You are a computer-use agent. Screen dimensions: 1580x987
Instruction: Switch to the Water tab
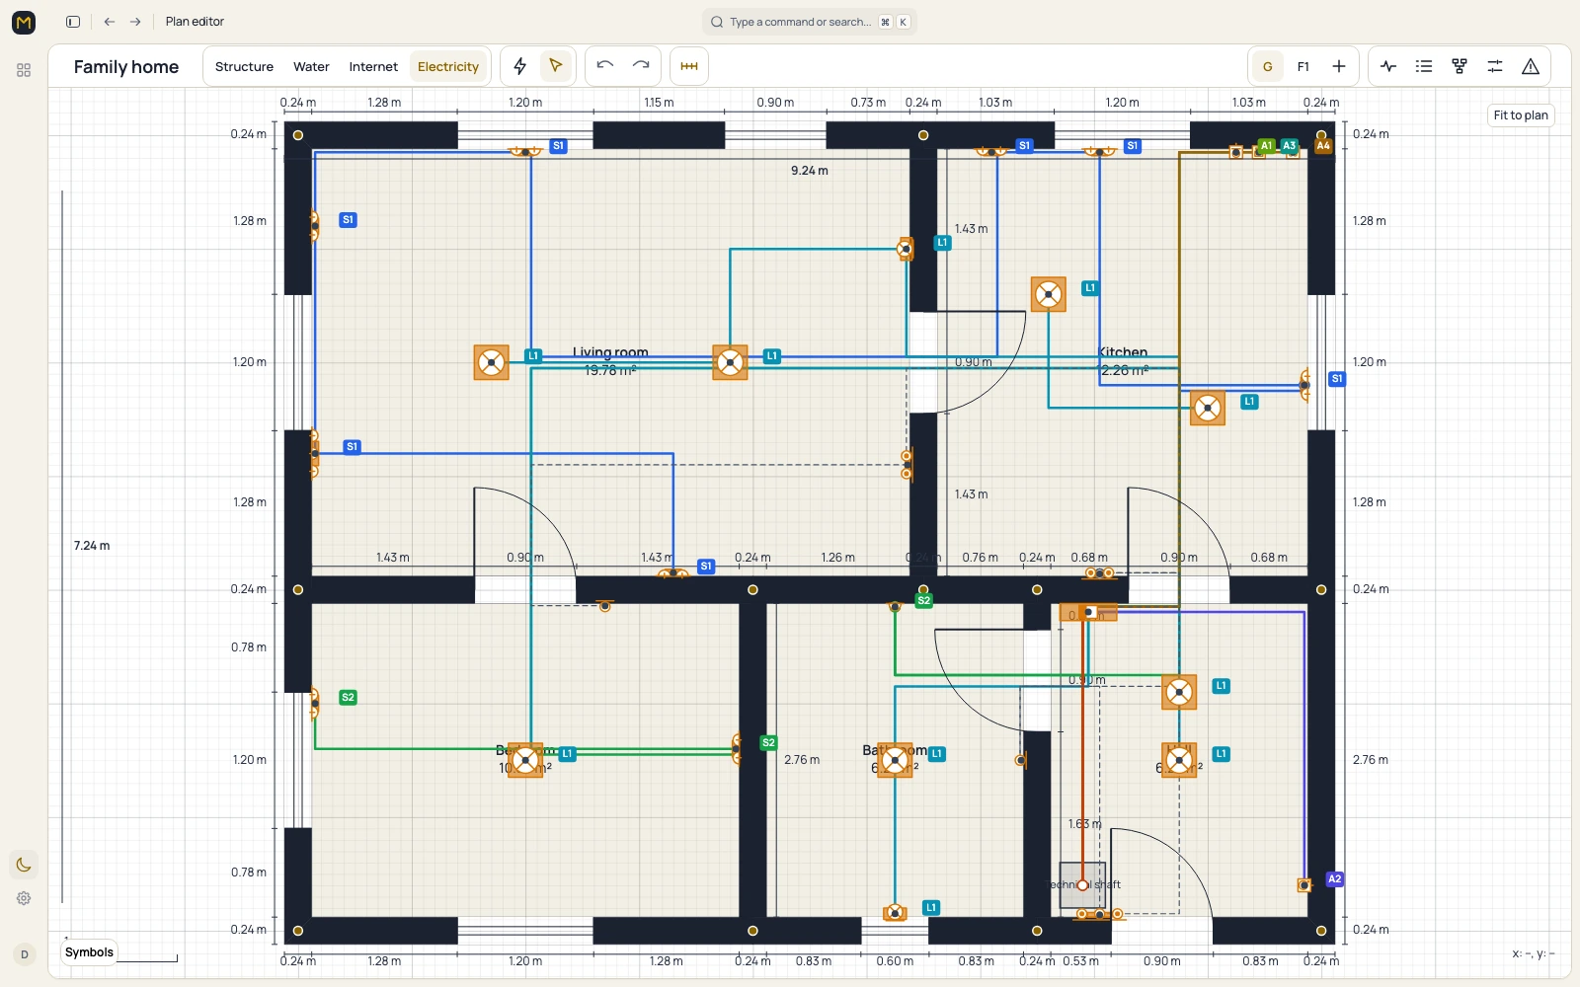(x=311, y=67)
